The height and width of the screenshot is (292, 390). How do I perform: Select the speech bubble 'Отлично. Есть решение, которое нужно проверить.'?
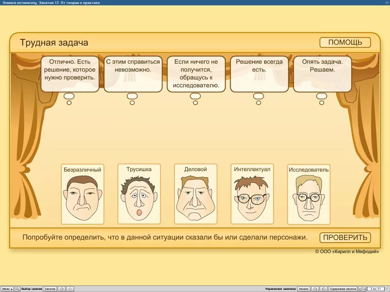coord(70,74)
